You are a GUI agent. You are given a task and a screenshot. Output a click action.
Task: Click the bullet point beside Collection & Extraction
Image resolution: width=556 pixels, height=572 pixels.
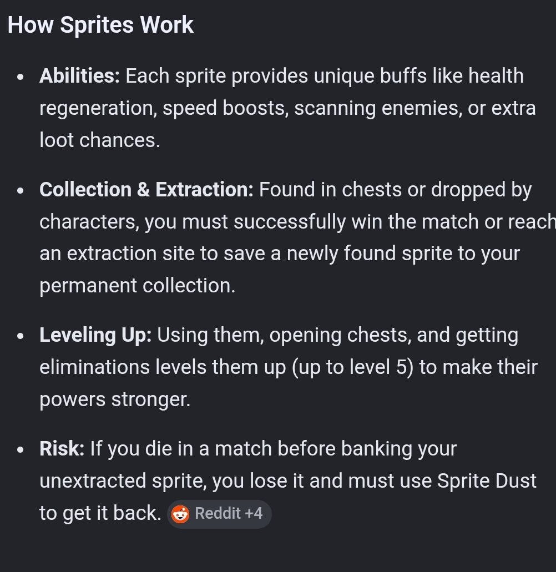pyautogui.click(x=21, y=191)
